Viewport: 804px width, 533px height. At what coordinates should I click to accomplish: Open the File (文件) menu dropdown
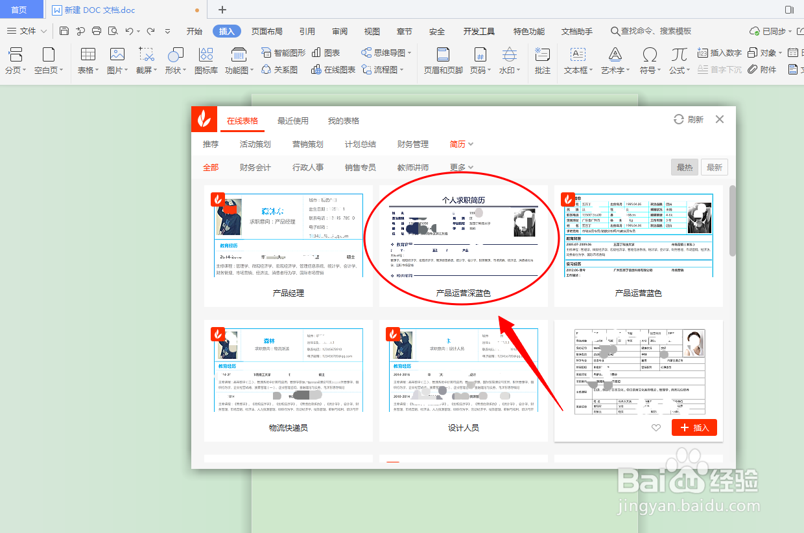pyautogui.click(x=27, y=31)
